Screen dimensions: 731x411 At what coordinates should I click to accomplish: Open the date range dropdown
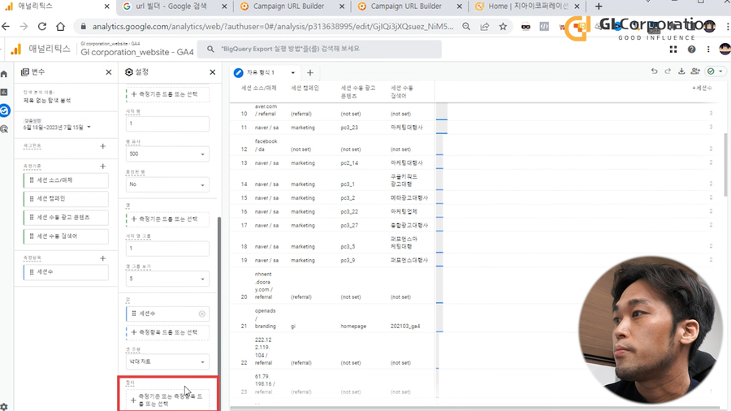[x=57, y=128]
